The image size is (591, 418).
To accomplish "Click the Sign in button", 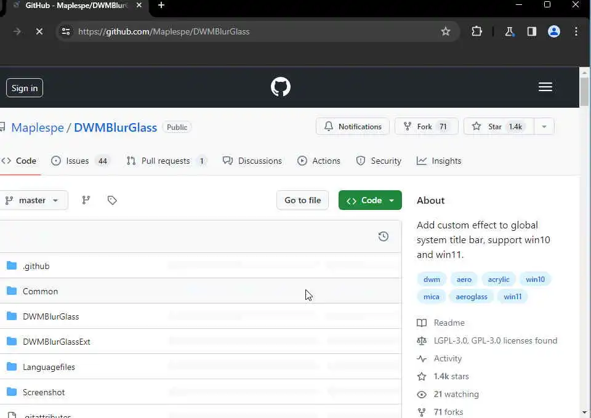I will click(x=25, y=88).
